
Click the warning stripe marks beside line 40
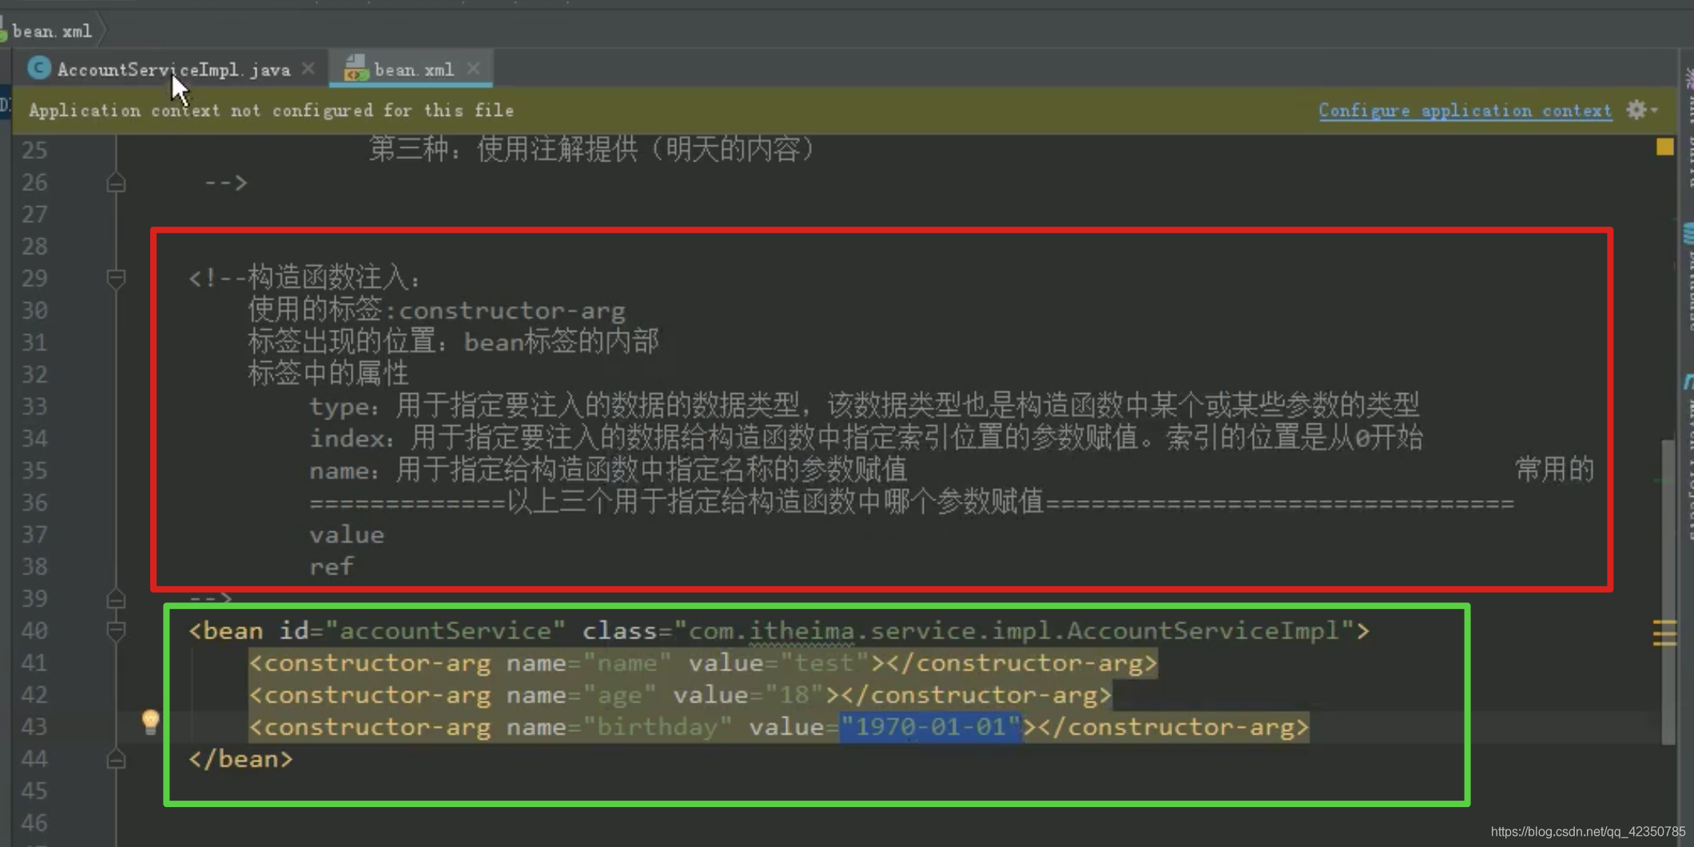(x=1664, y=633)
